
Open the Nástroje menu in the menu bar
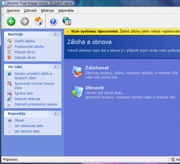pyautogui.click(x=47, y=11)
